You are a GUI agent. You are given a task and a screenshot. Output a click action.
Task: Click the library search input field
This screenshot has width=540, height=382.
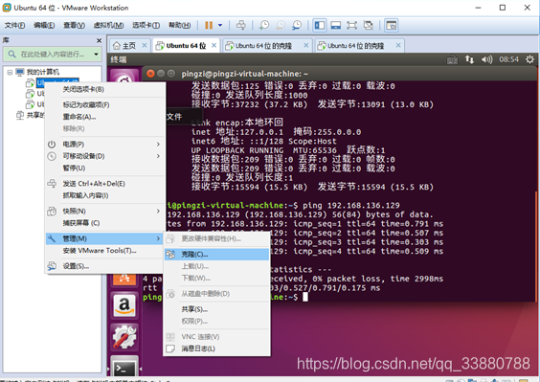[52, 55]
